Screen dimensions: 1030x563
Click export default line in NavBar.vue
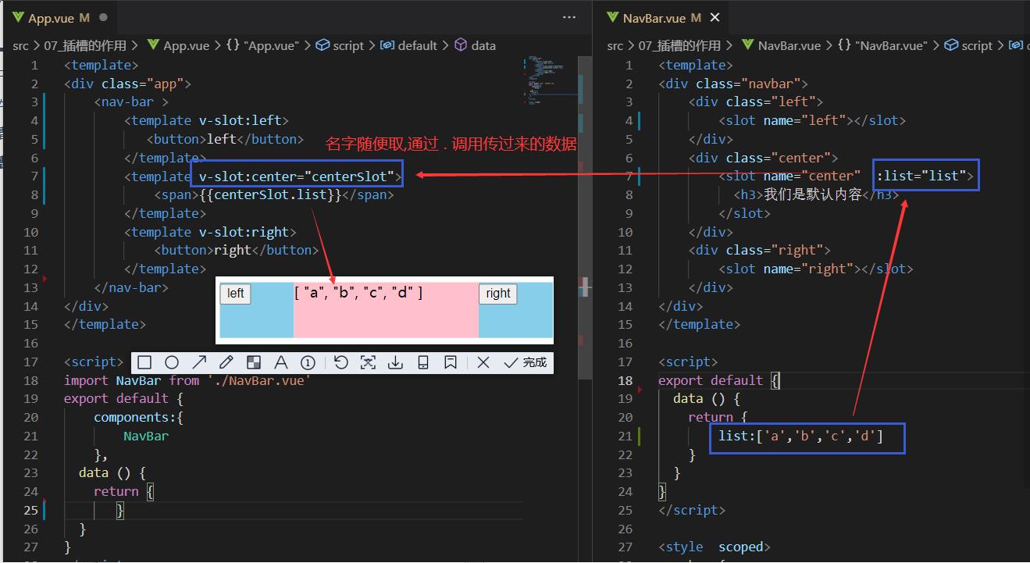(x=718, y=380)
